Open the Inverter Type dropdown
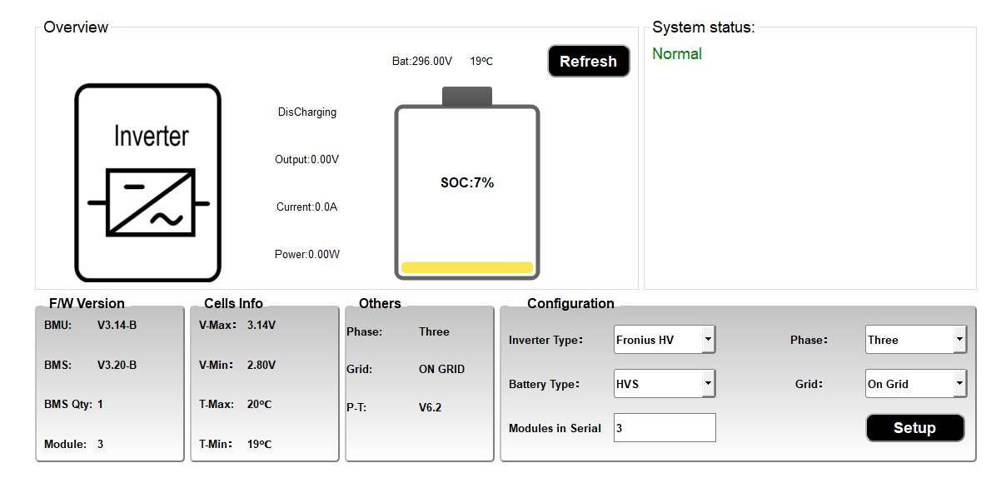986x483 pixels. pos(665,340)
